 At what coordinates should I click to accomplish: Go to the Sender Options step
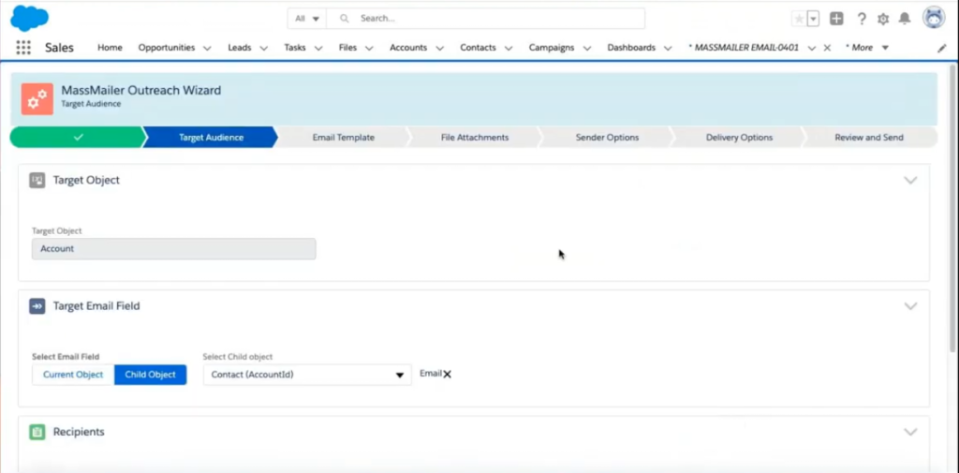tap(607, 137)
